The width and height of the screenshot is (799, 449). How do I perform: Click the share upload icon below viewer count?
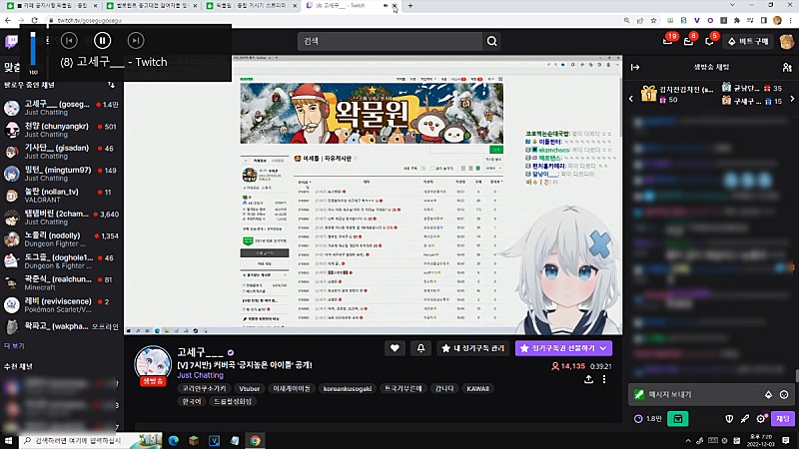588,379
